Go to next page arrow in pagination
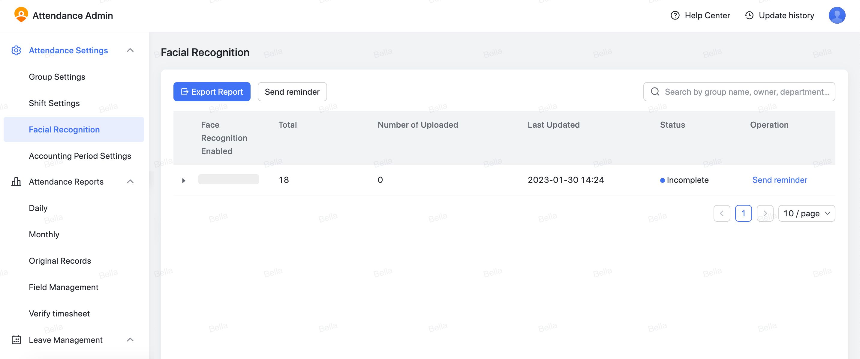This screenshot has height=359, width=860. coord(765,213)
